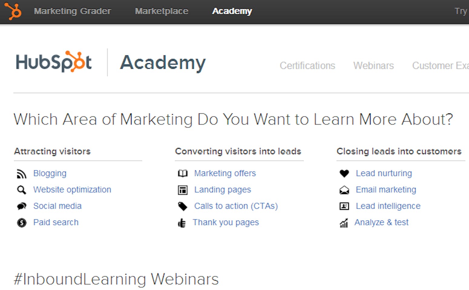Click the Closing leads into customers heading
This screenshot has height=290, width=469.
pyautogui.click(x=399, y=151)
